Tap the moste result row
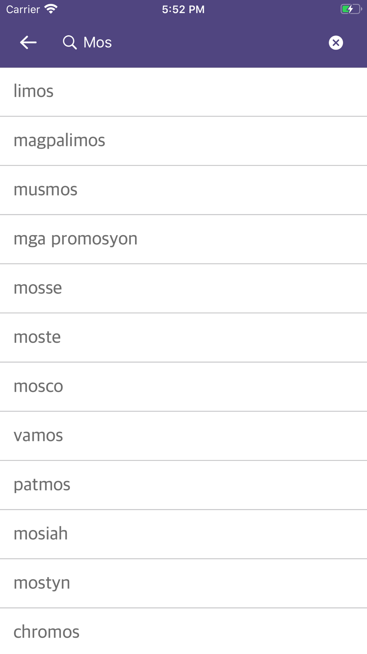This screenshot has width=367, height=654. [x=183, y=338]
